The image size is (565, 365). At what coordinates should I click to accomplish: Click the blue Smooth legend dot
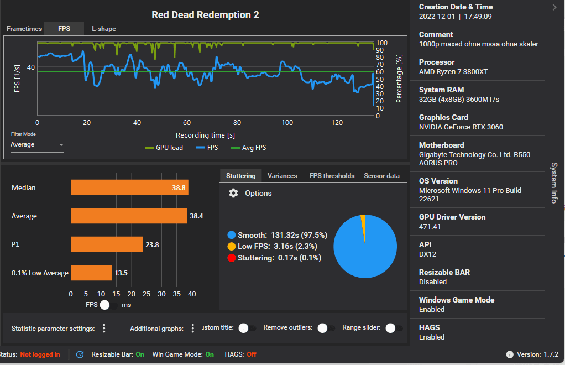pyautogui.click(x=231, y=235)
